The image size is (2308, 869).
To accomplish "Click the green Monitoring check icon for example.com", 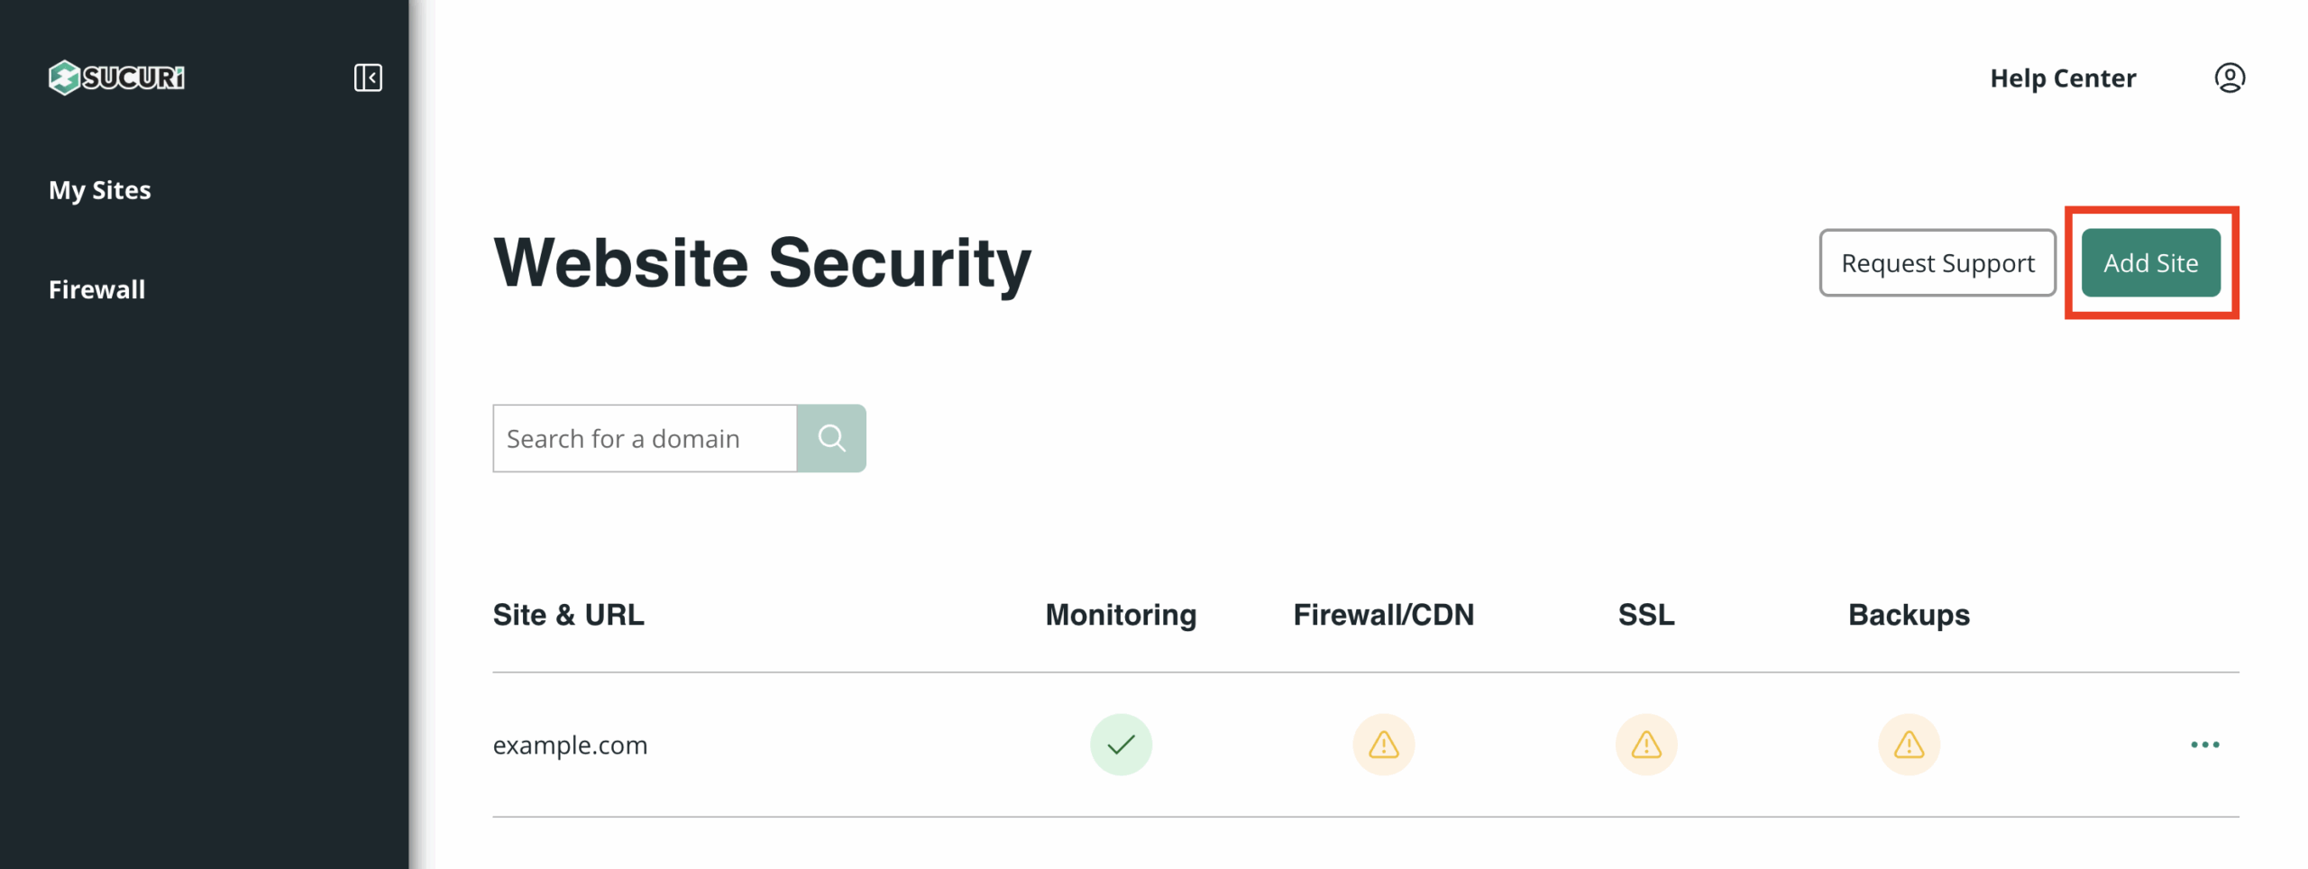I will (x=1121, y=745).
